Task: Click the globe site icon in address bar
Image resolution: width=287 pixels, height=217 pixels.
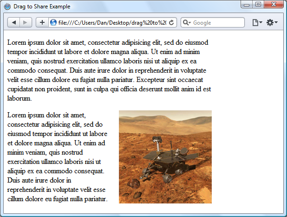Action: pyautogui.click(x=53, y=22)
